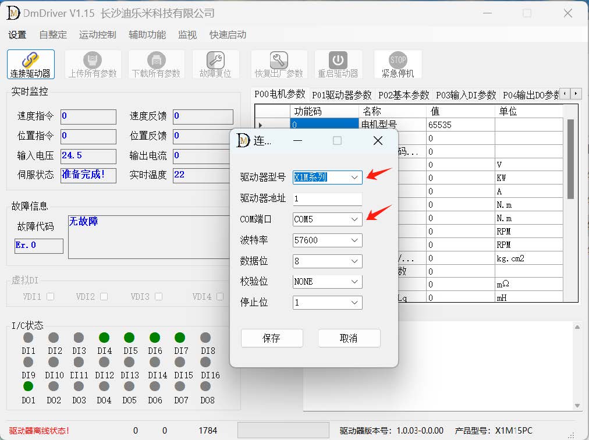Image resolution: width=589 pixels, height=440 pixels.
Task: Open the 快速启动 menu
Action: [228, 35]
